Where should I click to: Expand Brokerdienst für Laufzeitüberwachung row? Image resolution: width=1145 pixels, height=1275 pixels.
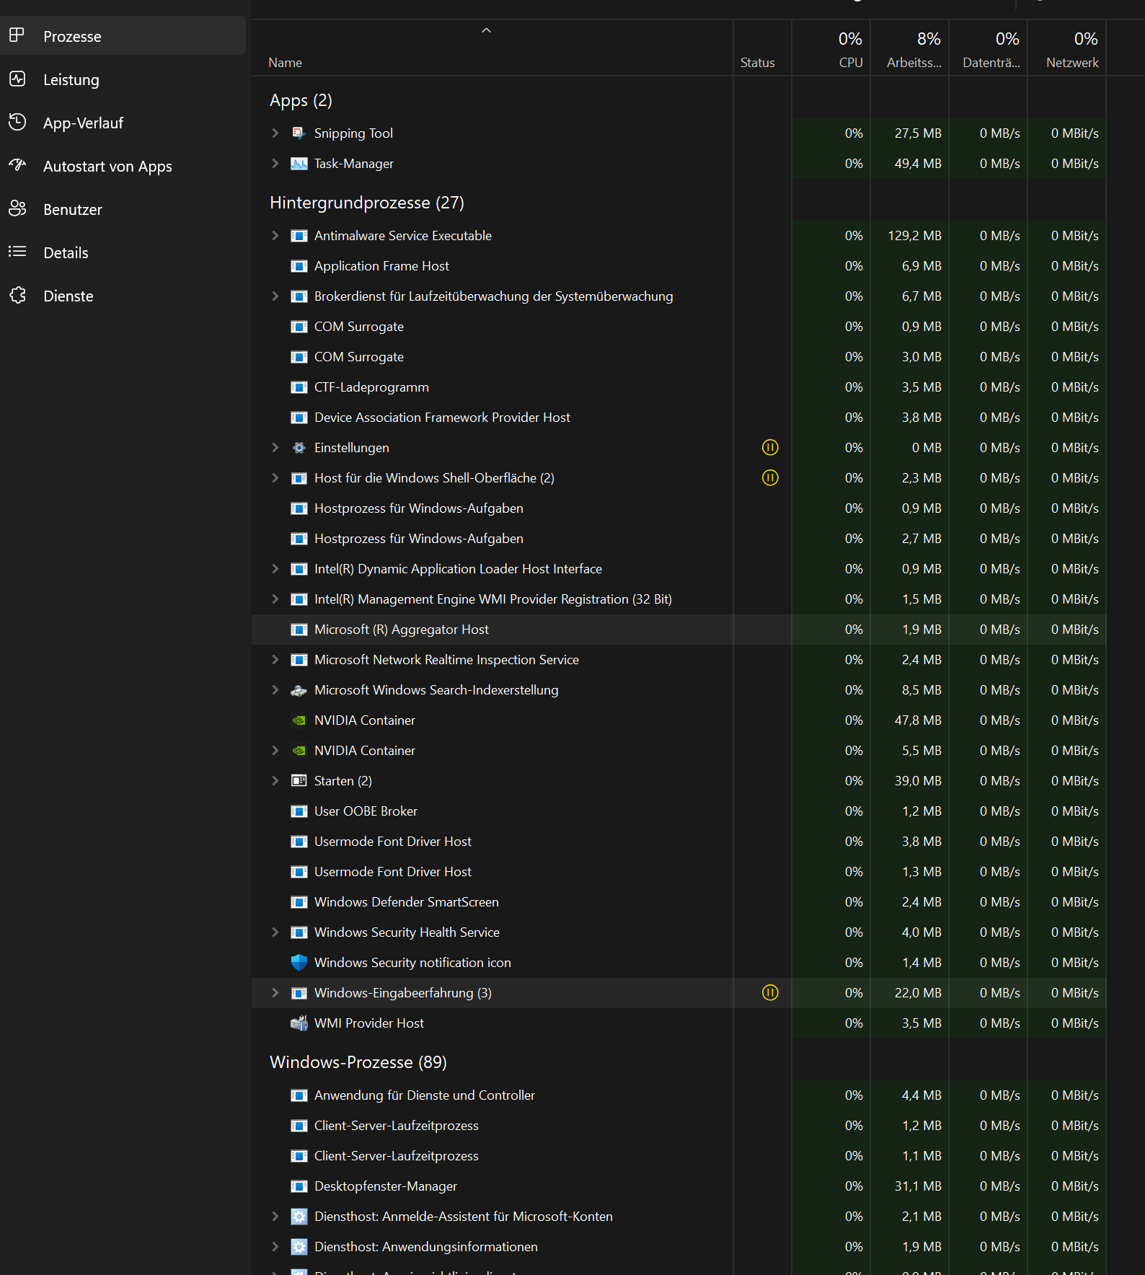[275, 296]
